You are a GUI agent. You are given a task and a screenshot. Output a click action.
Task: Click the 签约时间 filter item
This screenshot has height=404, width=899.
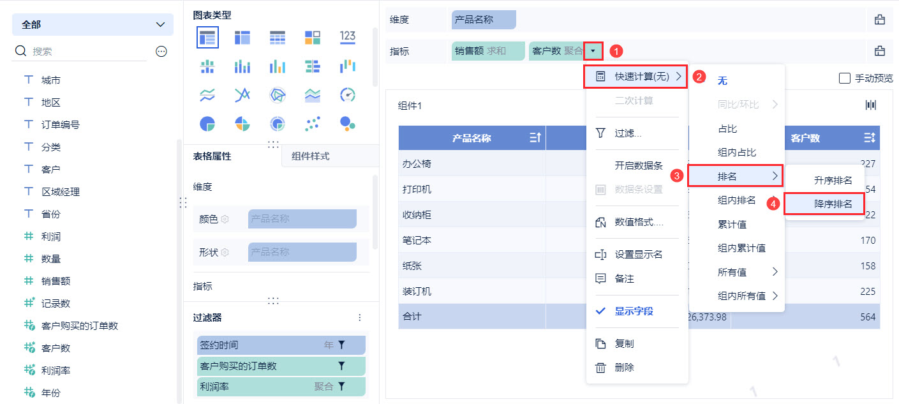click(x=281, y=345)
